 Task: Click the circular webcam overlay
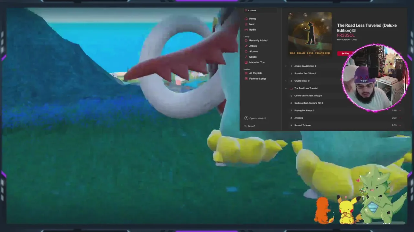(x=375, y=78)
